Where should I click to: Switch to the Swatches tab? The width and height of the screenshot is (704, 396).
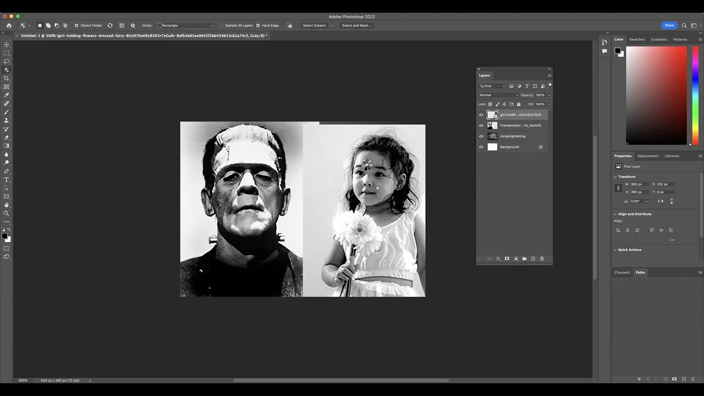pos(637,40)
